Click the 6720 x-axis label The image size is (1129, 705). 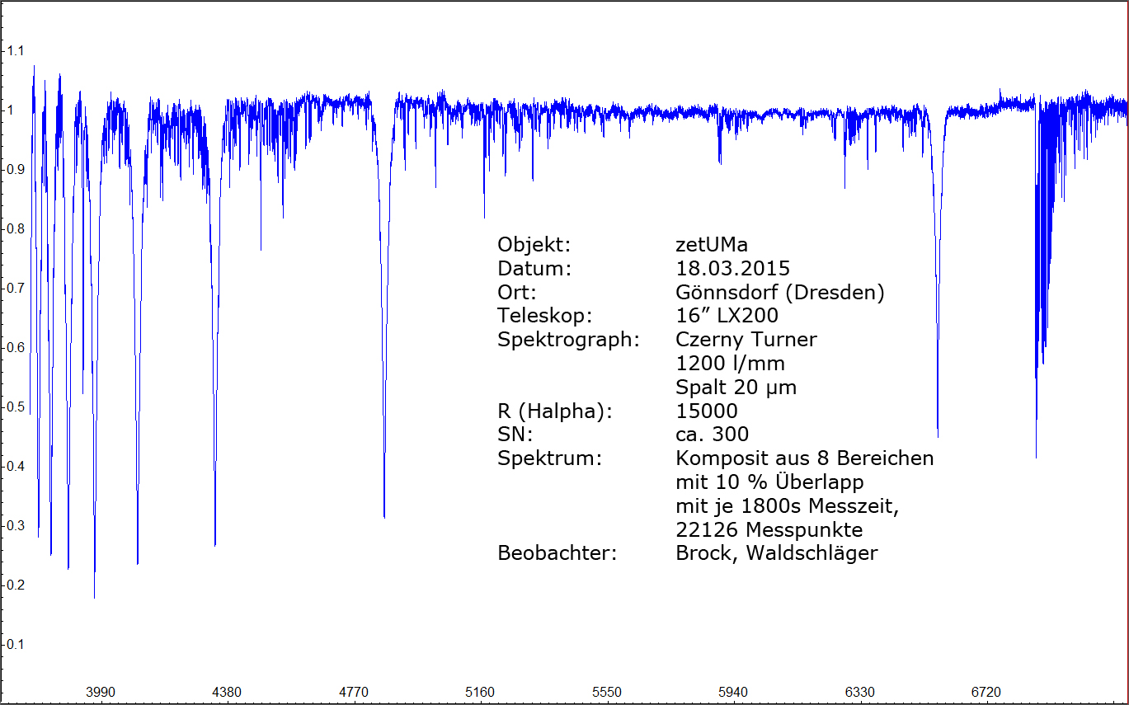coord(986,692)
